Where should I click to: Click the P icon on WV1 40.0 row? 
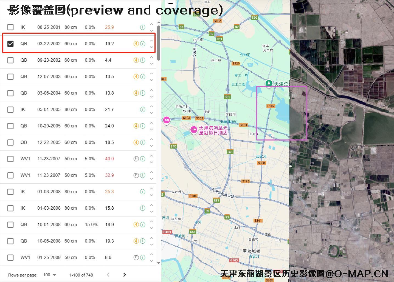tap(136, 159)
